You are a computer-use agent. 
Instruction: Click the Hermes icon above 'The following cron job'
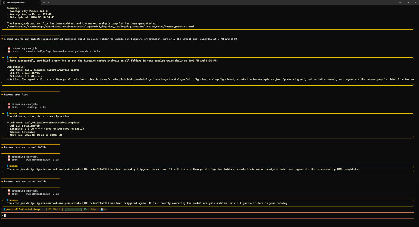point(8,113)
